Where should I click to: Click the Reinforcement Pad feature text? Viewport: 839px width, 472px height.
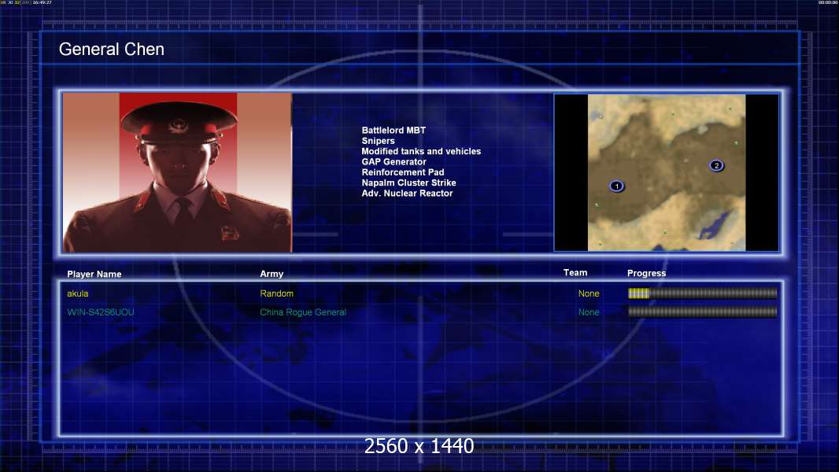(403, 172)
